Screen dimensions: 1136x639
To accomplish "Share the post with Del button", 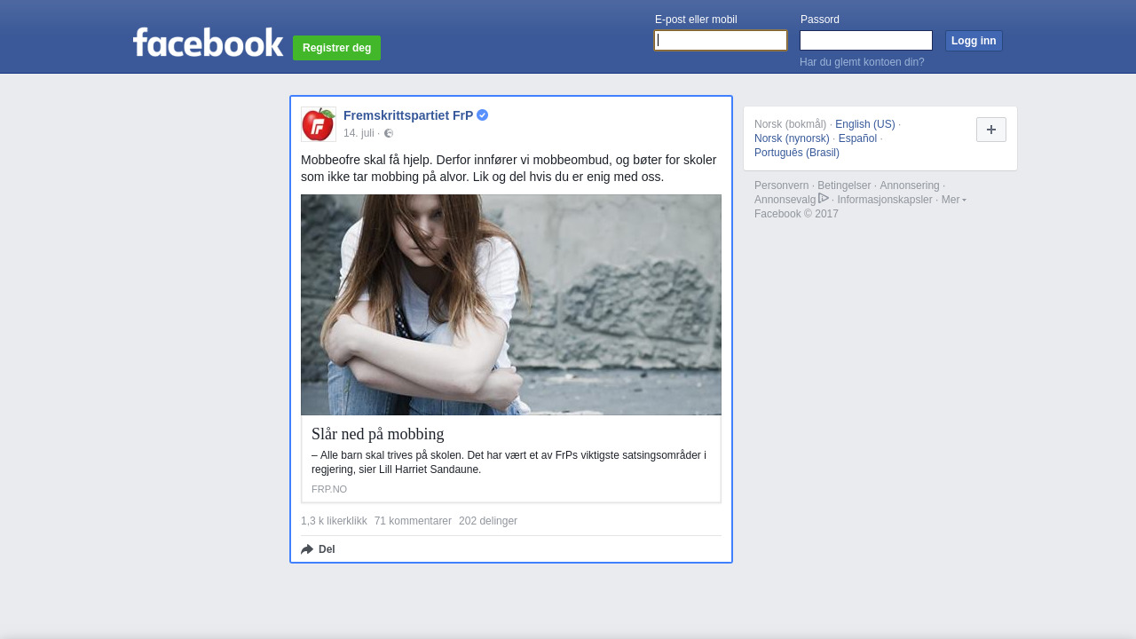I will [x=319, y=549].
